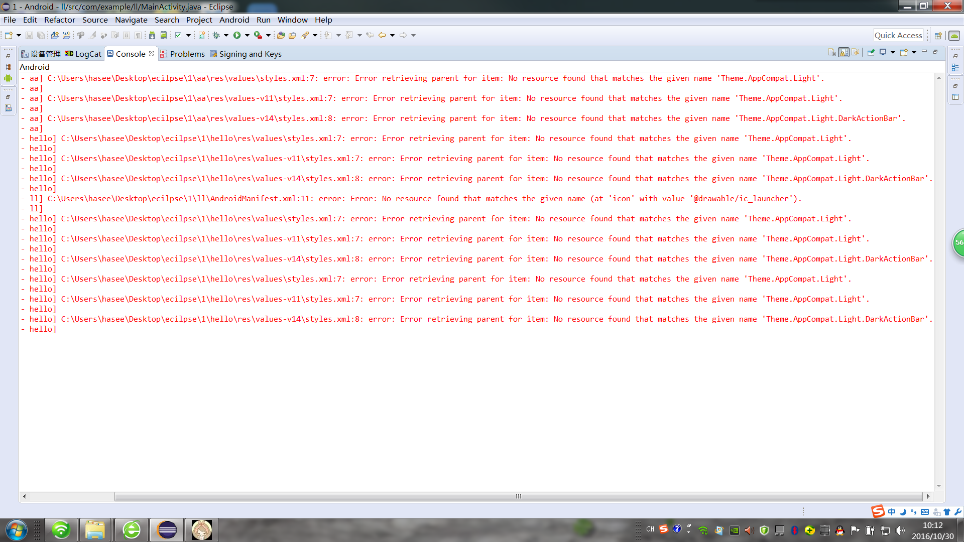
Task: Toggle Scroll Lock in Console
Action: pos(844,52)
